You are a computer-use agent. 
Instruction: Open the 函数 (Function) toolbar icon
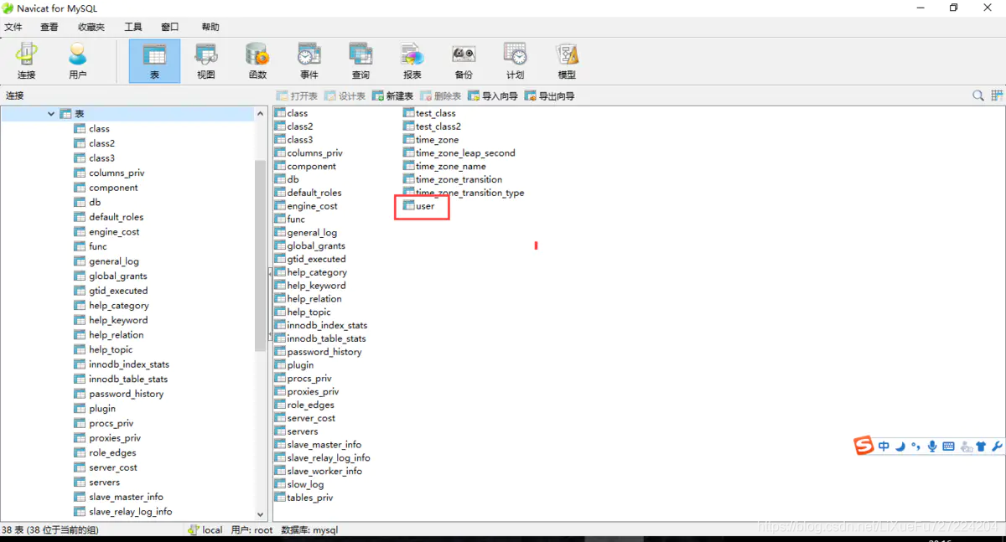point(257,61)
